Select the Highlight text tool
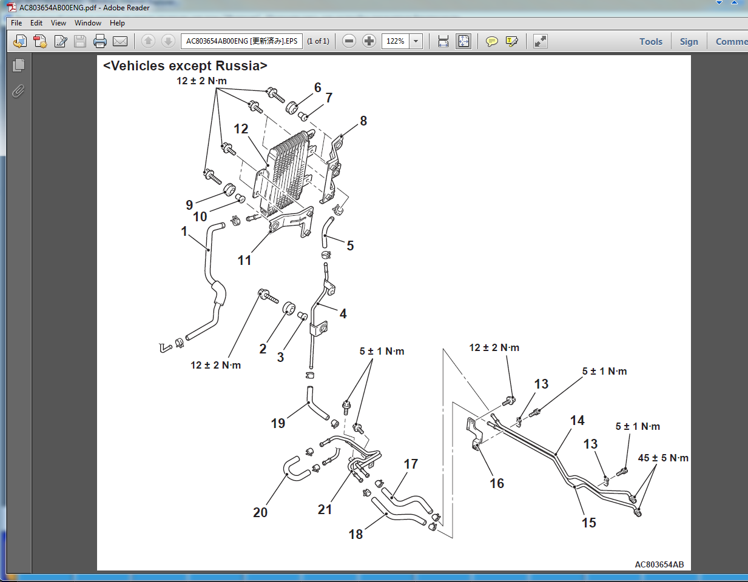This screenshot has width=748, height=582. click(x=512, y=41)
